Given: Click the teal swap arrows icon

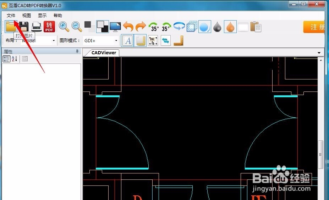Looking at the screenshot, I should pyautogui.click(x=165, y=40).
